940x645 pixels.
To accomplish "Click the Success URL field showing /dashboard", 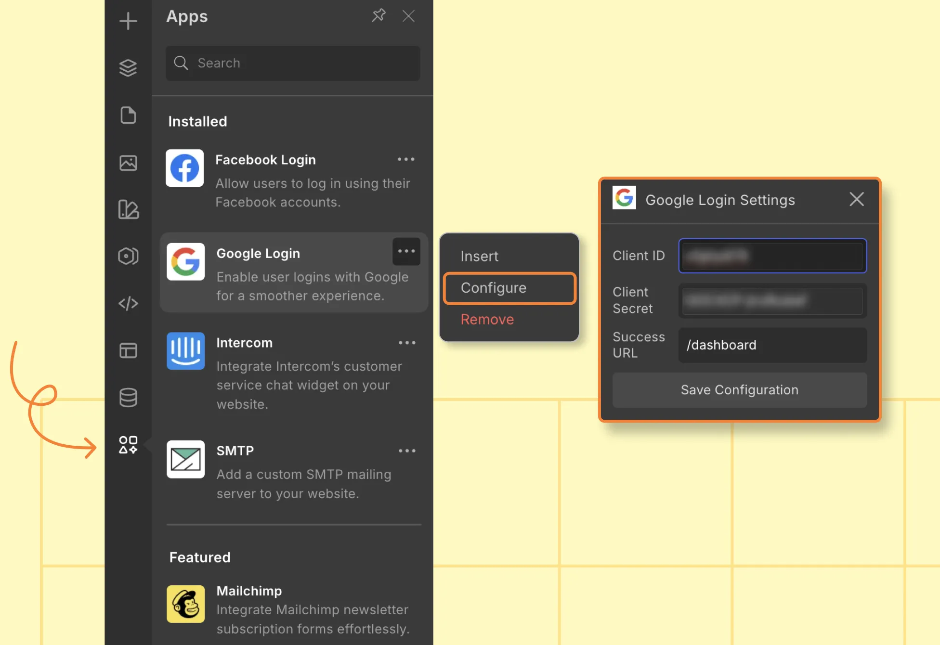I will click(772, 345).
